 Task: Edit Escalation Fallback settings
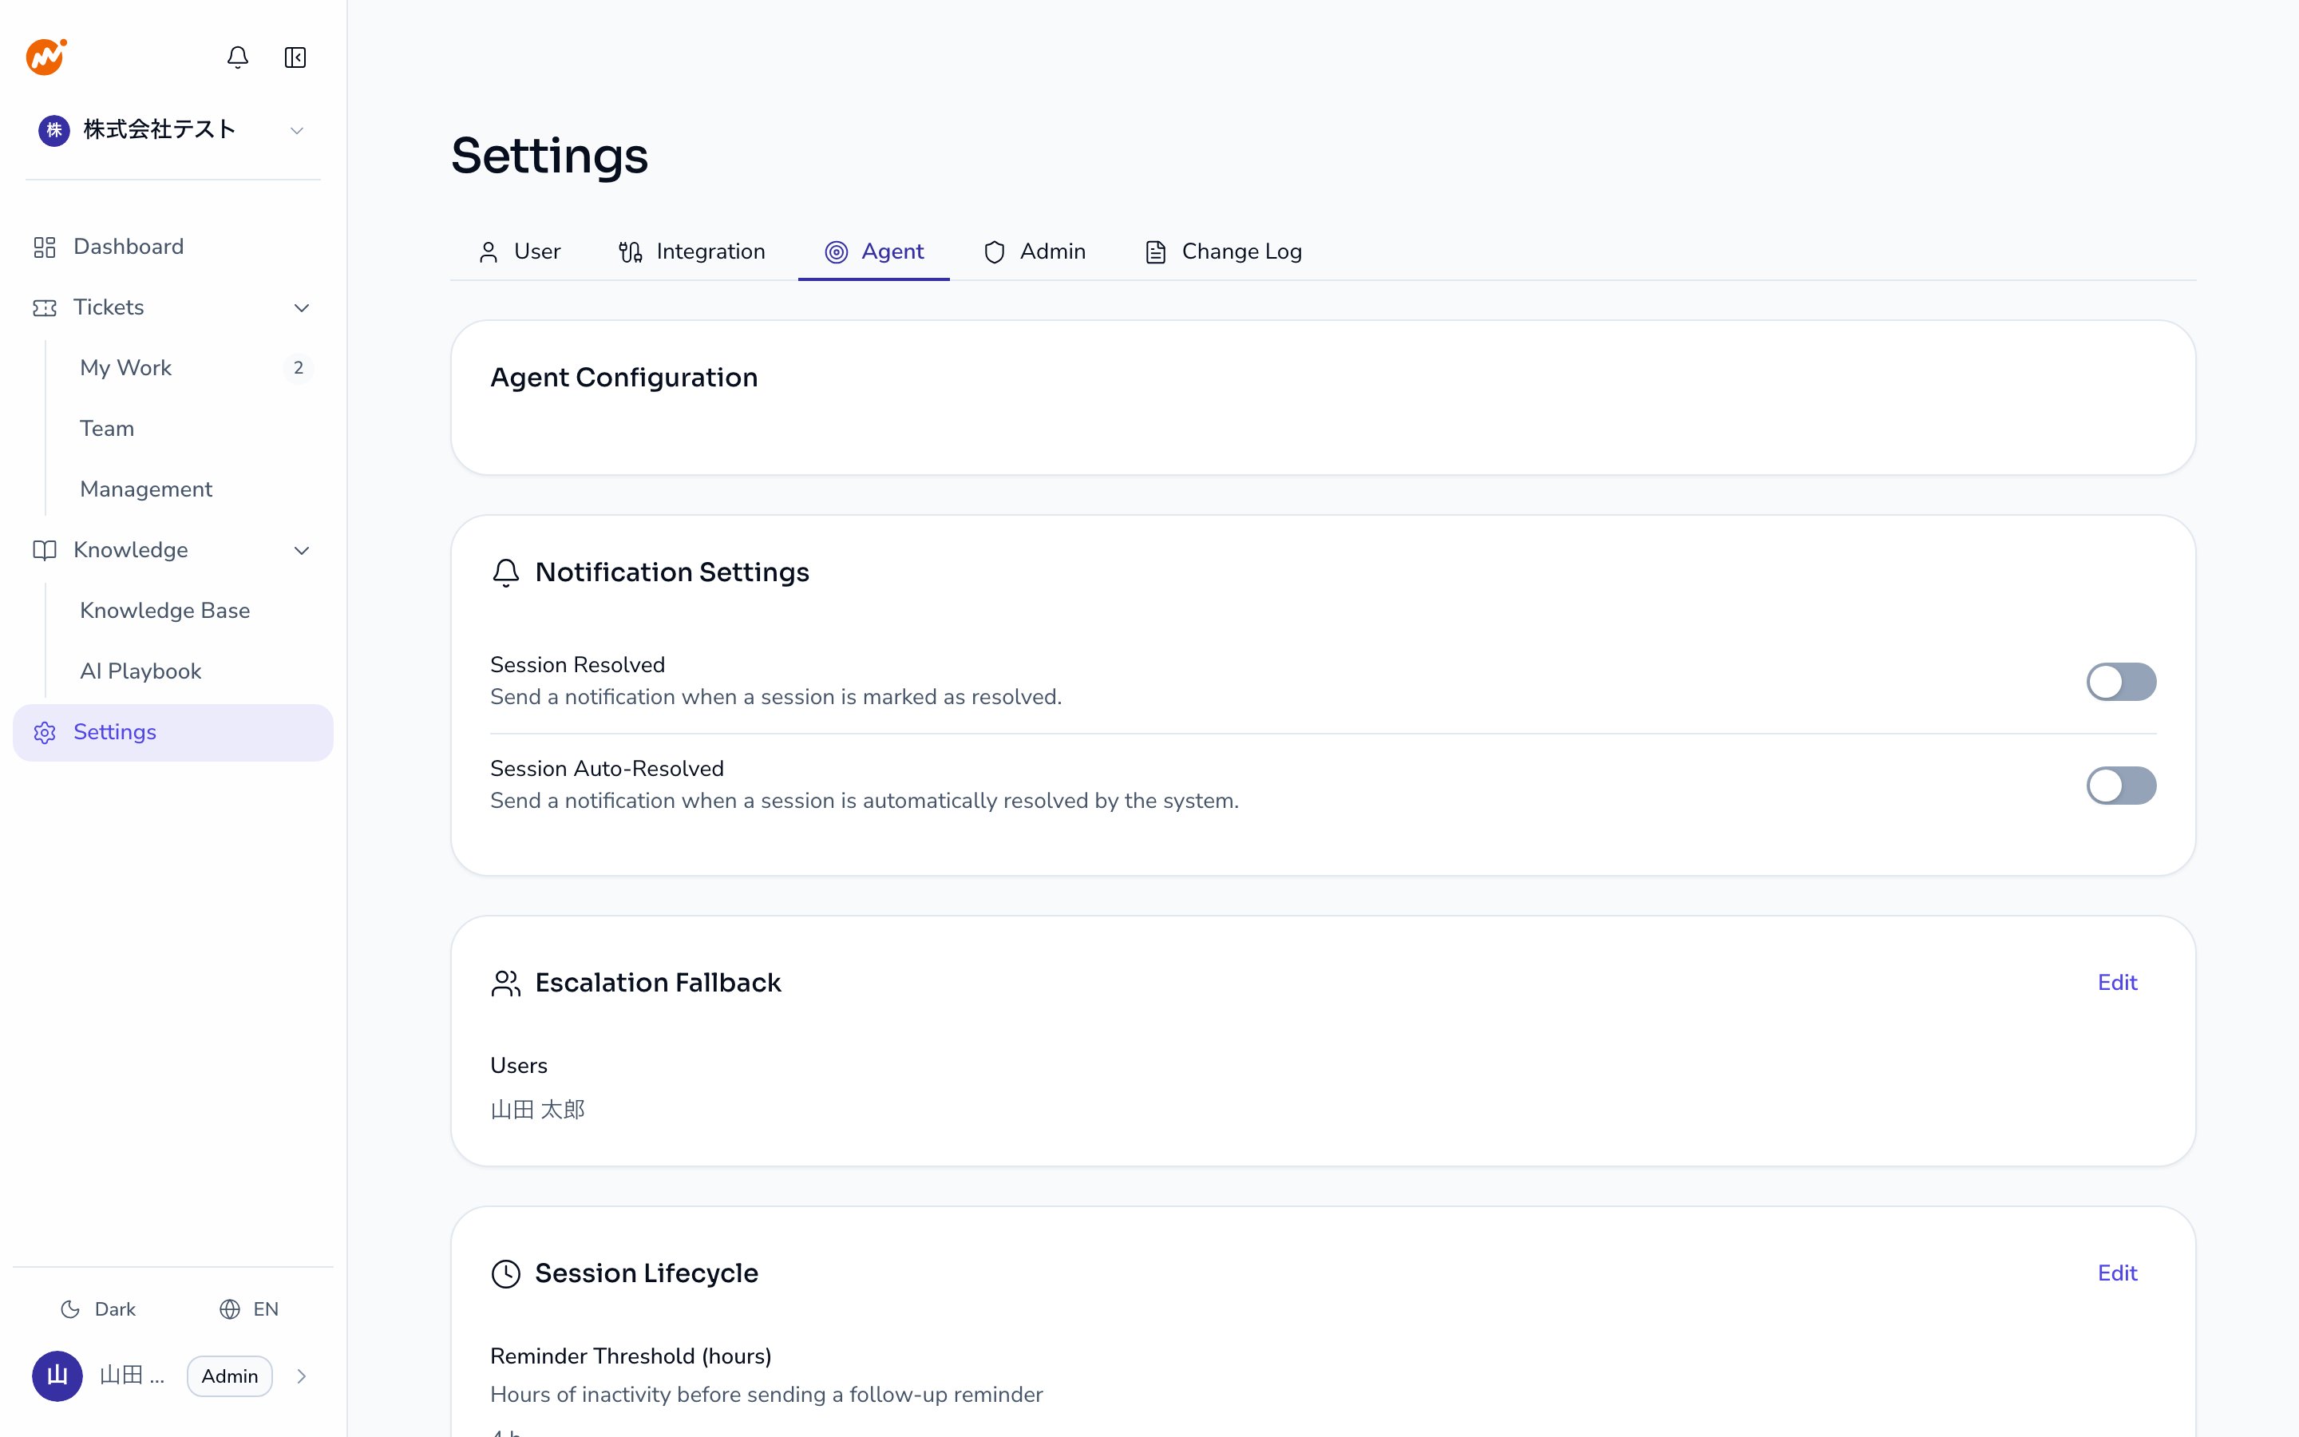pos(2118,983)
